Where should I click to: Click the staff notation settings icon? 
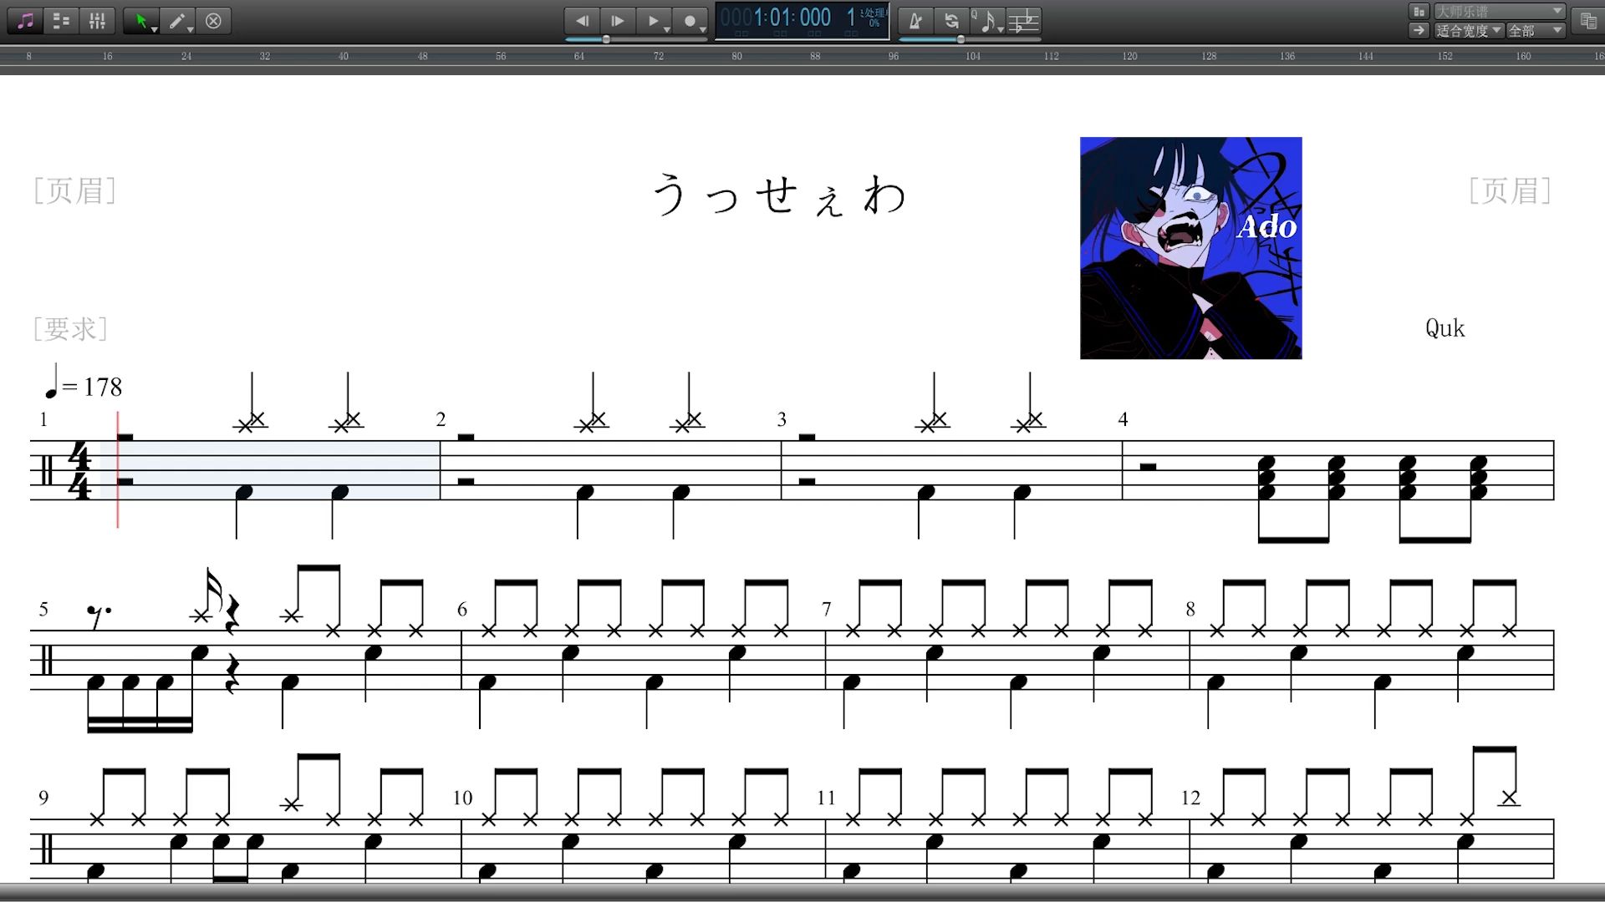(x=1023, y=21)
